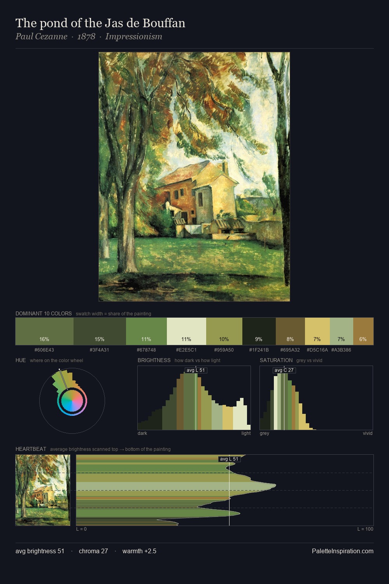The width and height of the screenshot is (389, 584).
Task: Click the heartbeat brightness profile chart
Action: pyautogui.click(x=225, y=490)
